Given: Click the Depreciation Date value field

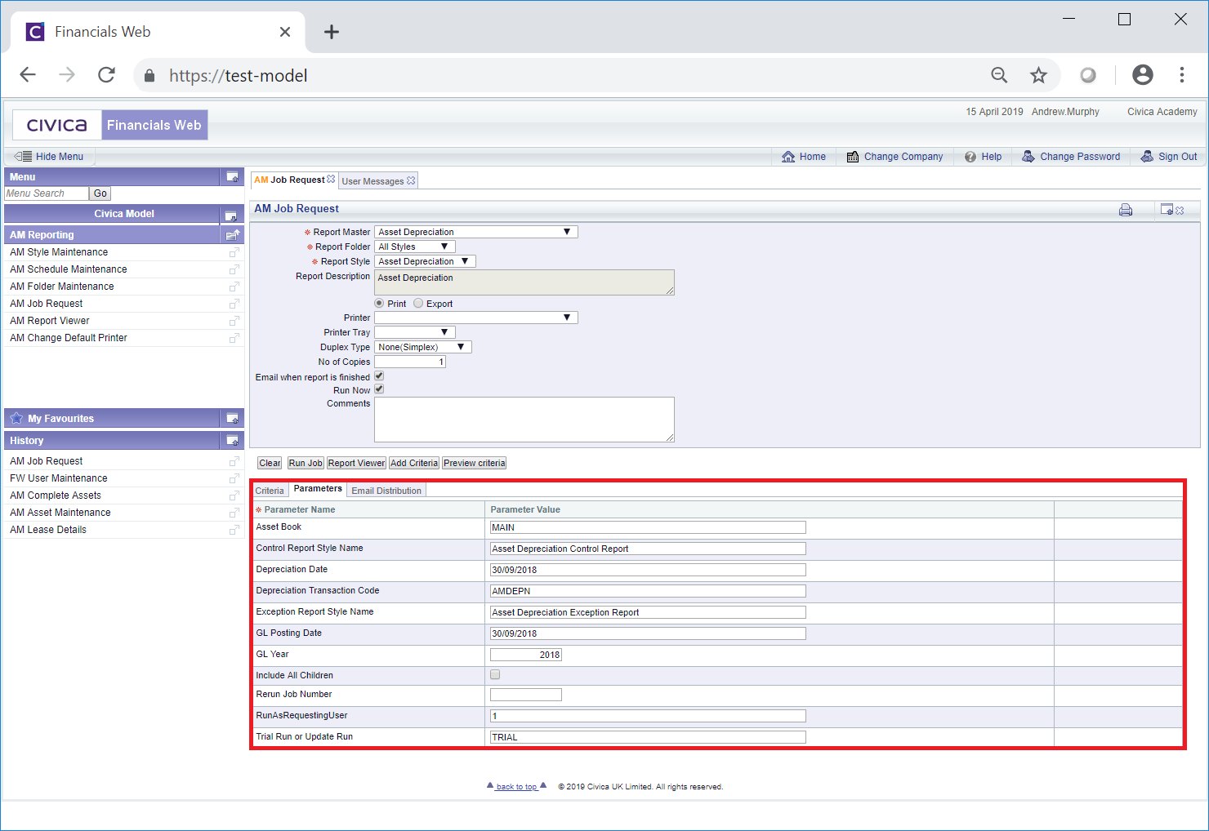Looking at the screenshot, I should (648, 570).
